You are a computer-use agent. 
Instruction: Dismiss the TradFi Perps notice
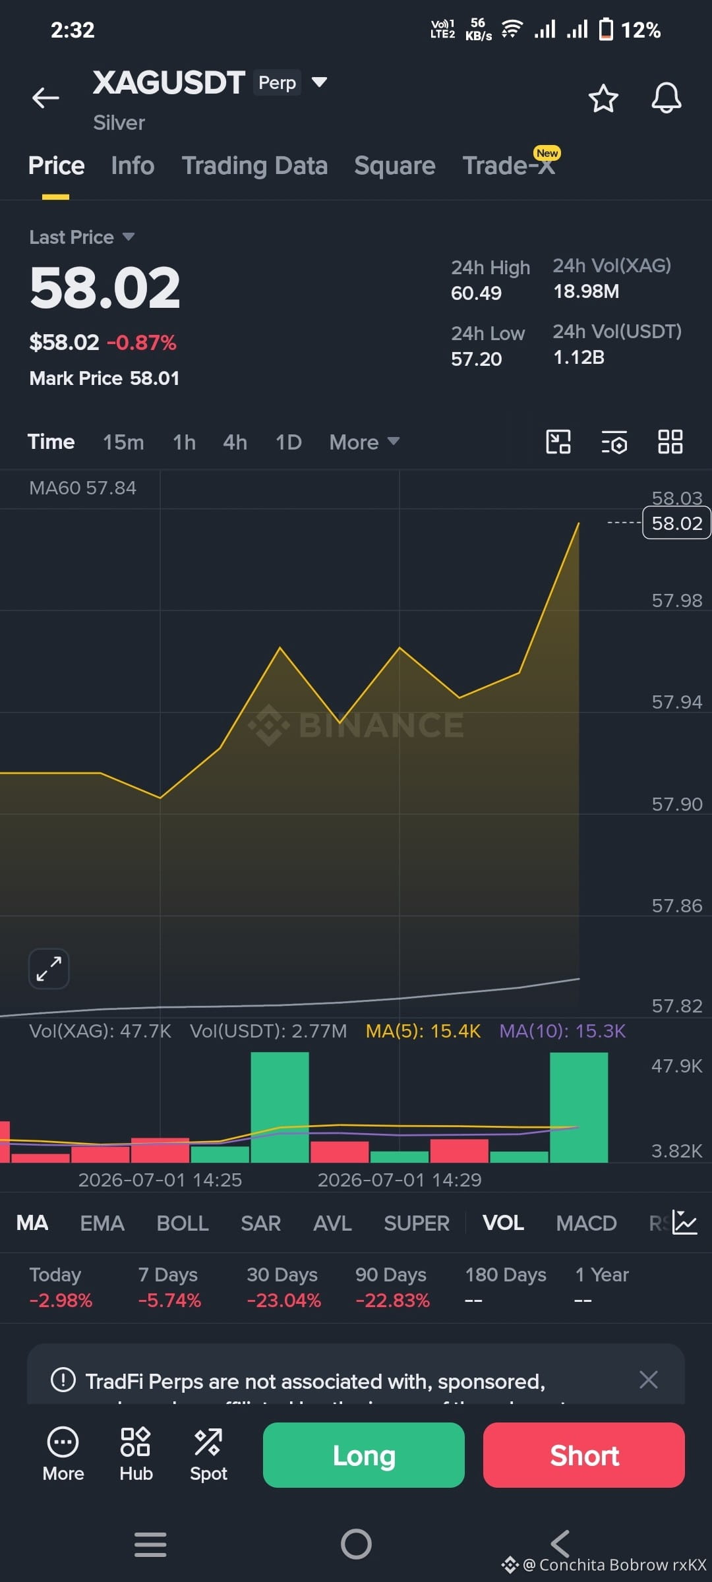[649, 1379]
